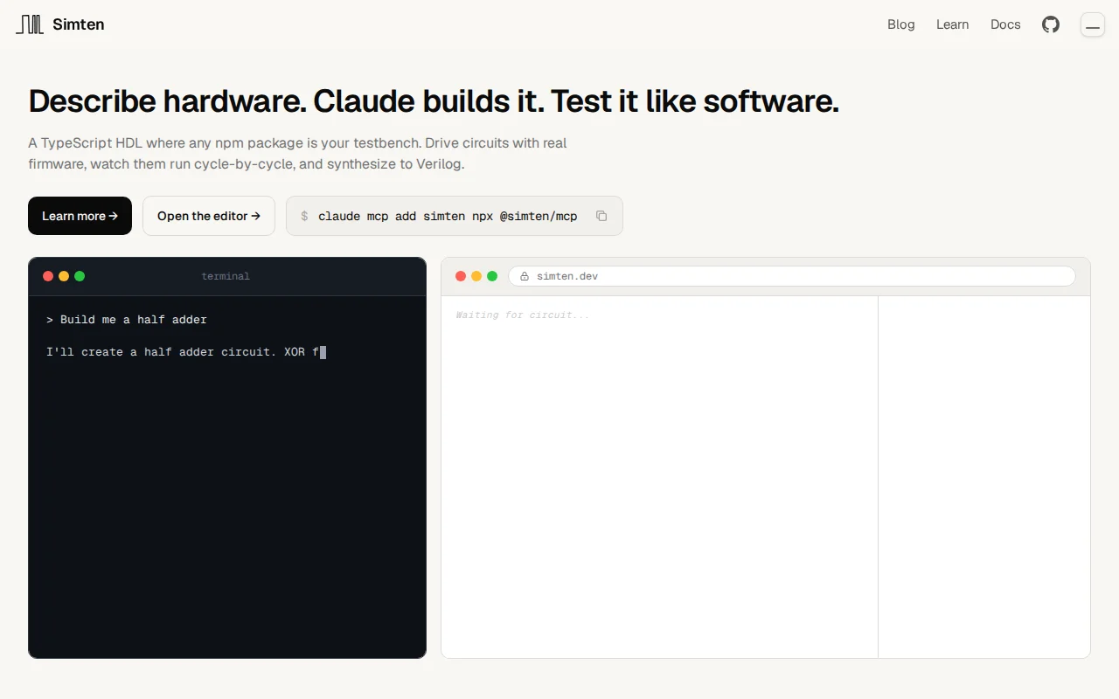Click the green dot in browser mockup
This screenshot has height=699, width=1119.
[492, 276]
